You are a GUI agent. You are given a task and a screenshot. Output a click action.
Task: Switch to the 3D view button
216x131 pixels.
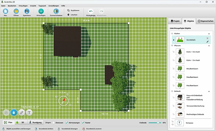click(21, 122)
